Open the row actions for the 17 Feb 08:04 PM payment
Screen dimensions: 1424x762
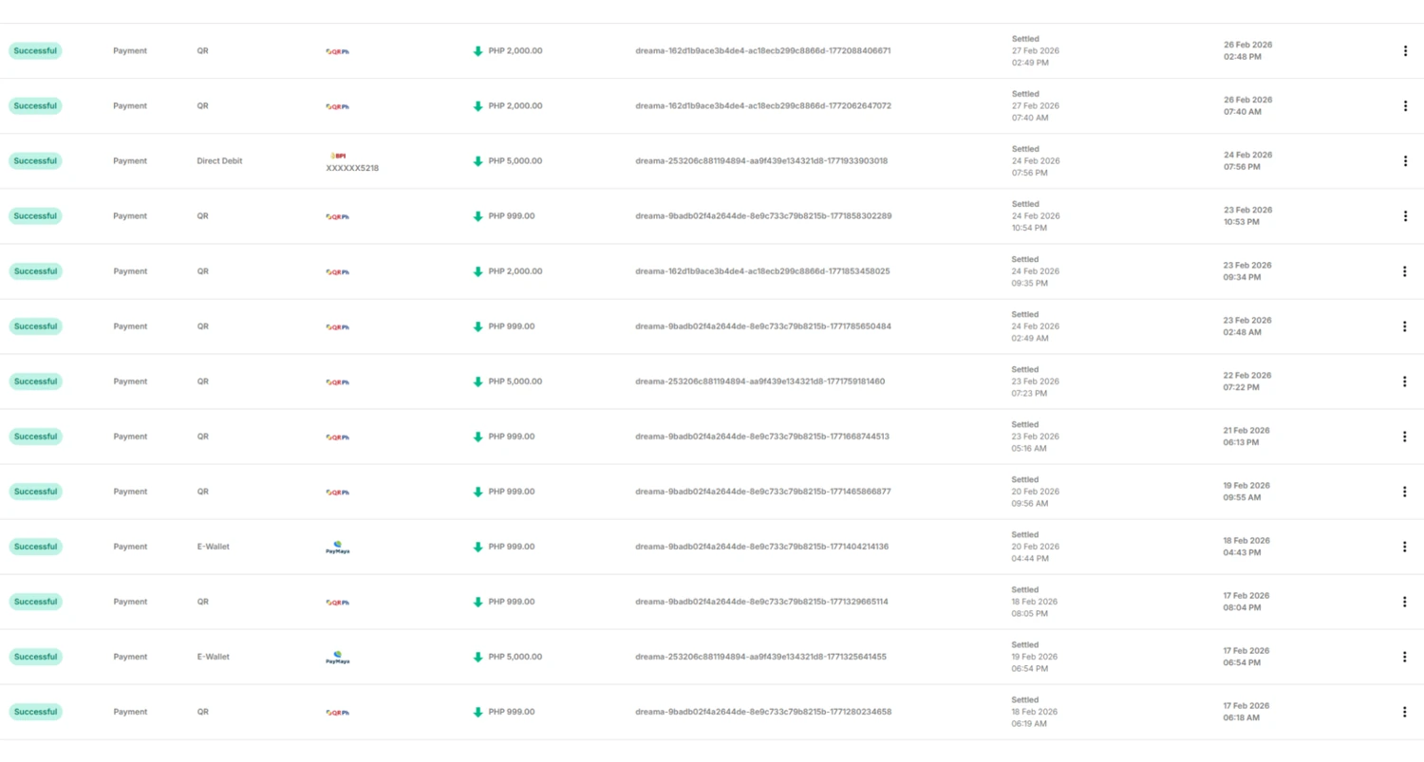click(x=1405, y=602)
